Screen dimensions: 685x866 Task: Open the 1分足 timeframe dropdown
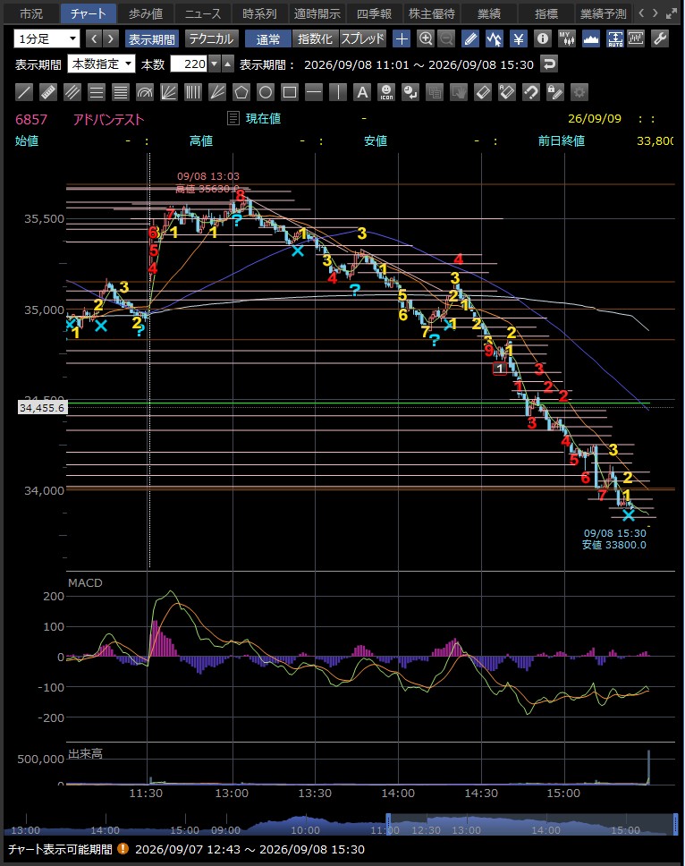[x=47, y=38]
